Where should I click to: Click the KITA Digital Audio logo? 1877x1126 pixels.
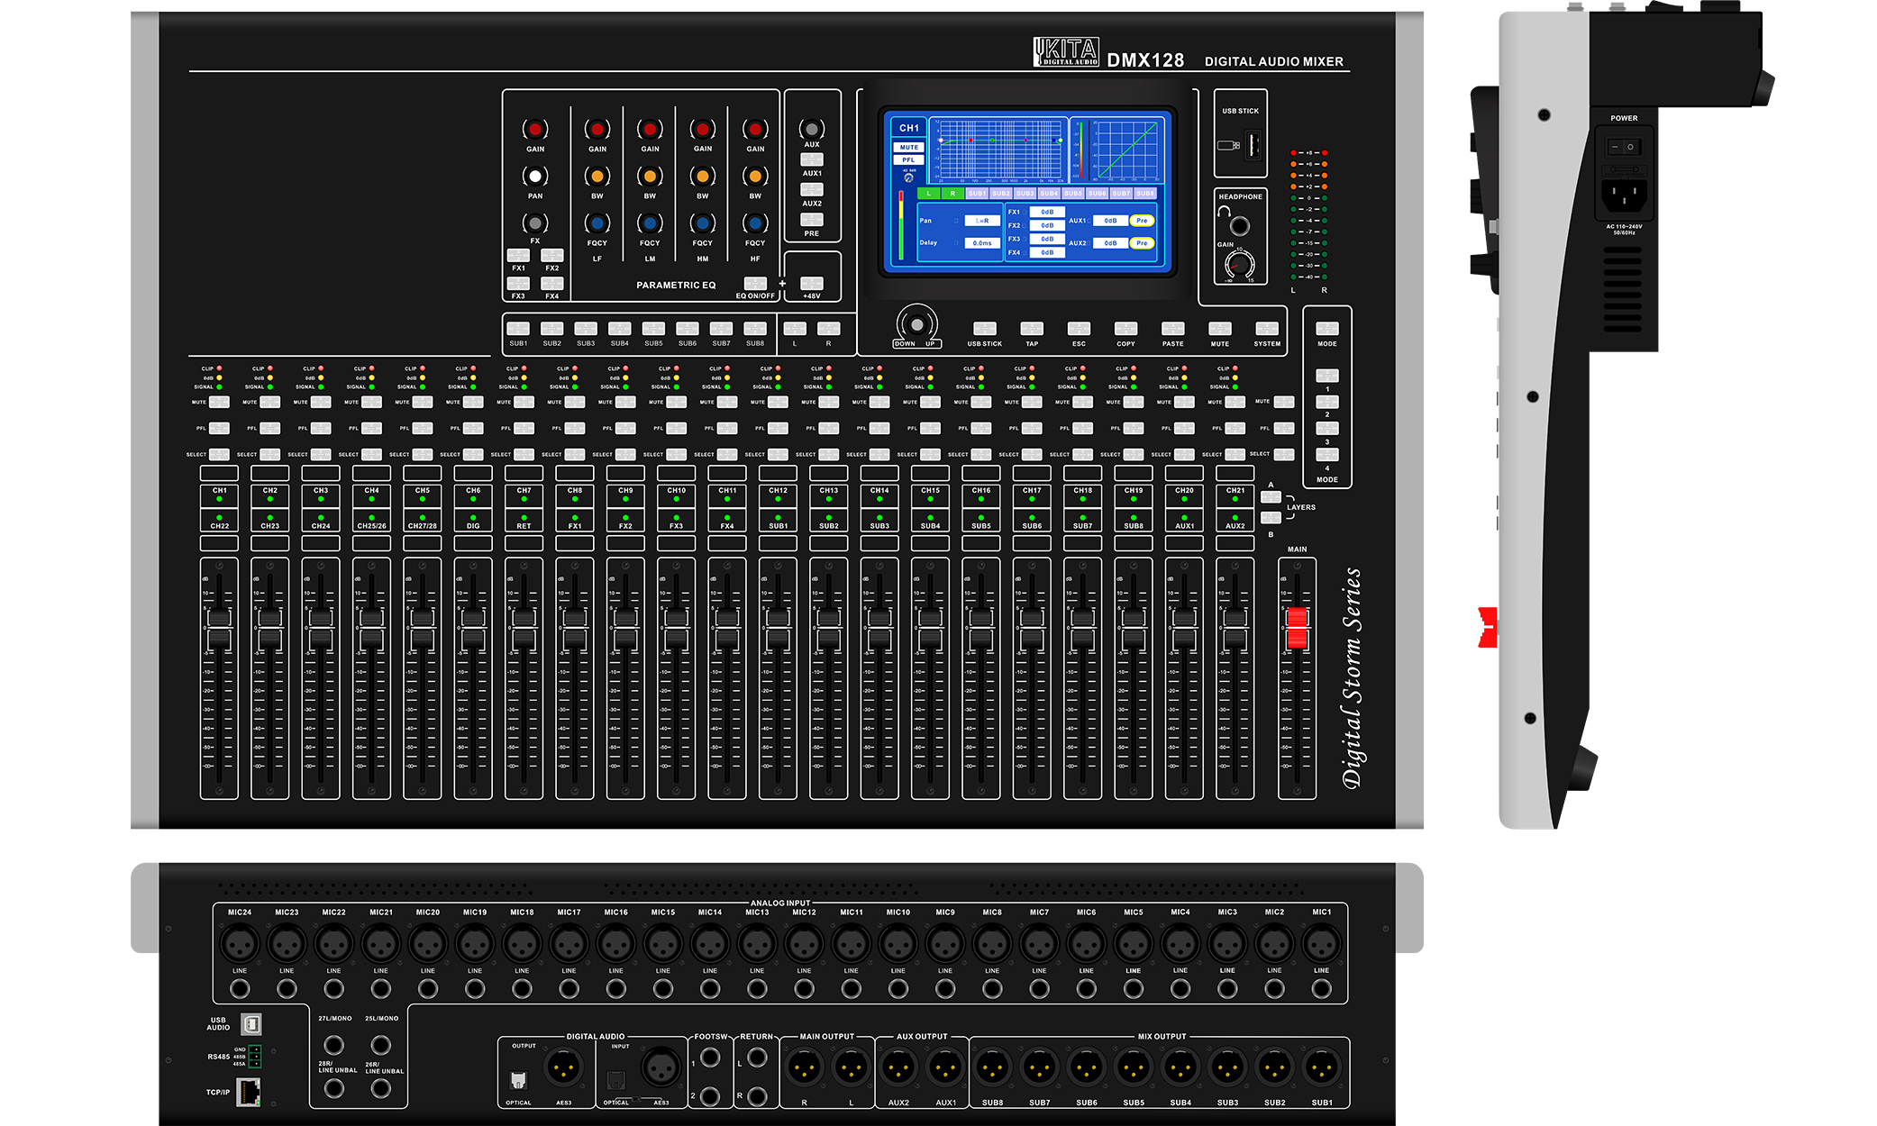[x=1066, y=52]
